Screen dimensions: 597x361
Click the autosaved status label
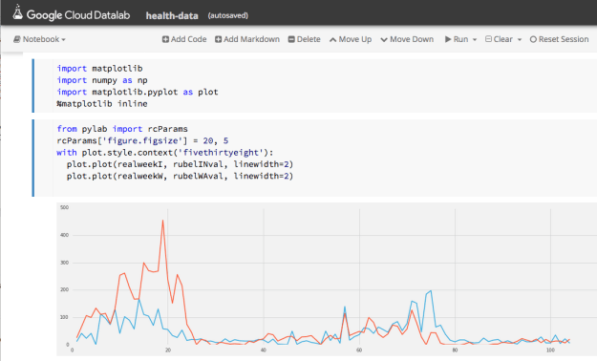[227, 15]
